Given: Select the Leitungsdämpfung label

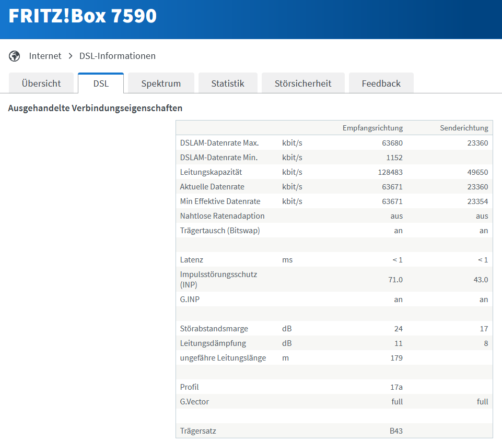Looking at the screenshot, I should (213, 343).
